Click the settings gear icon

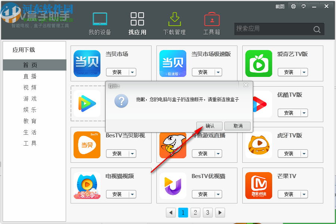(293, 6)
